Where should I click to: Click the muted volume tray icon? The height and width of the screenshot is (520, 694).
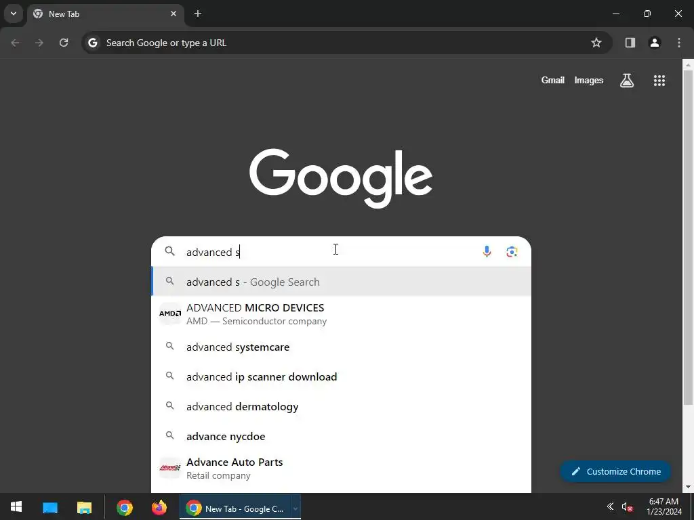click(626, 506)
